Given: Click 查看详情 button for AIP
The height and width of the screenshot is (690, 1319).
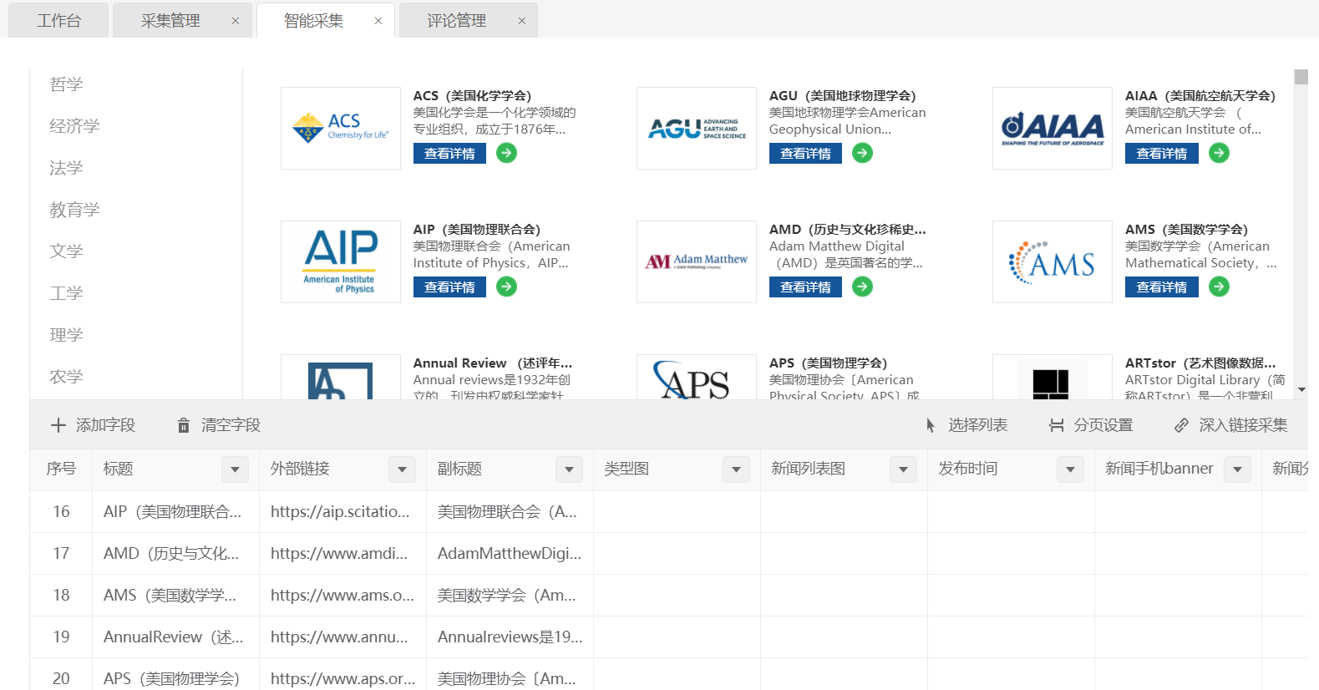Looking at the screenshot, I should pos(449,287).
